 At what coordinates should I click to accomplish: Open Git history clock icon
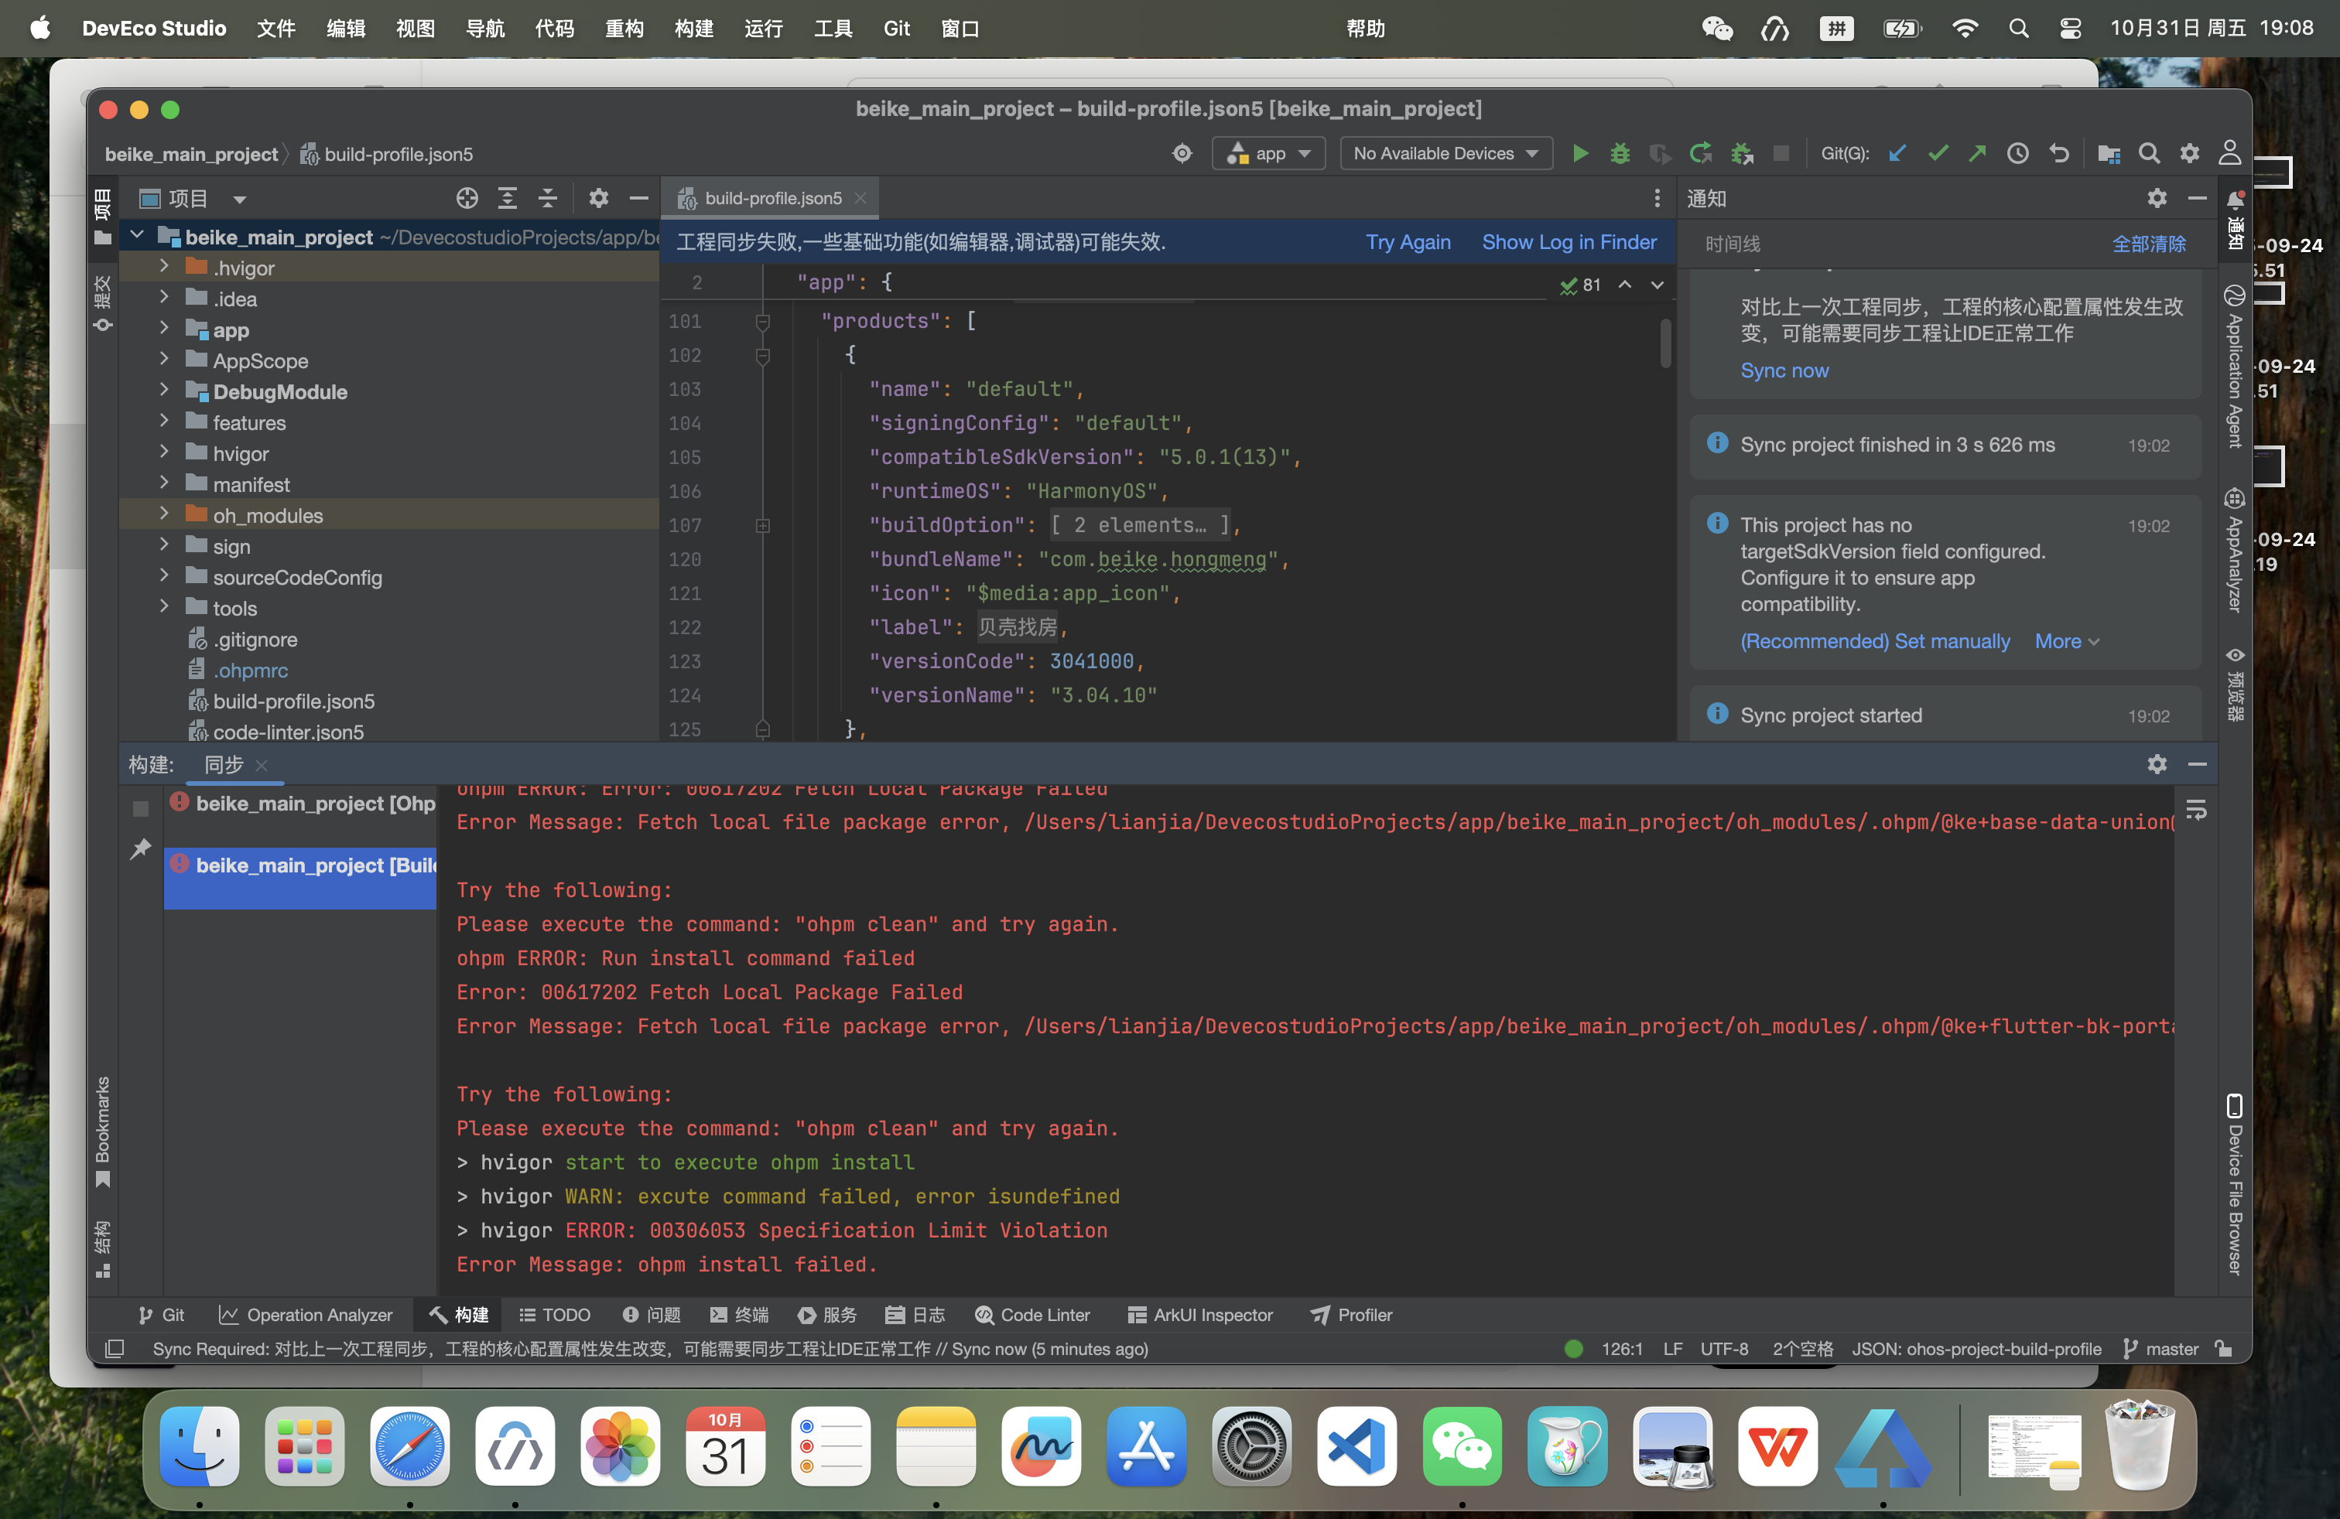click(2017, 153)
